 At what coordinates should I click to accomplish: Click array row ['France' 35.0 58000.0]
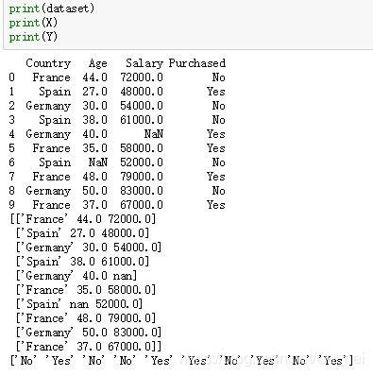point(86,290)
